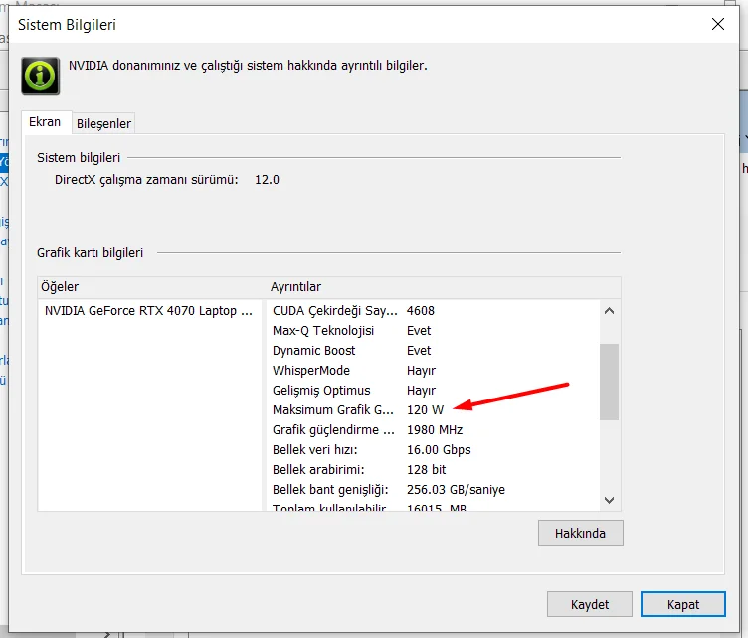
Task: Click the Kaydet button
Action: (x=590, y=604)
